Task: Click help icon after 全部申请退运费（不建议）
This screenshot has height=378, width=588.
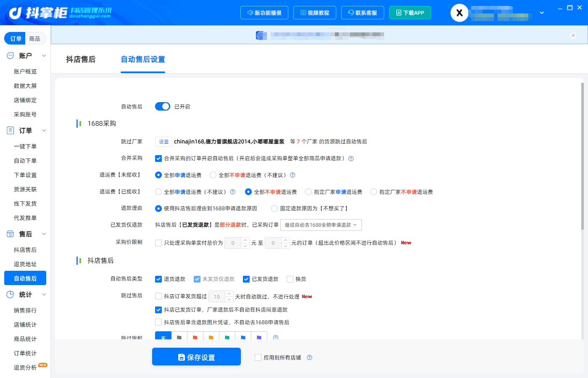Action: click(232, 192)
